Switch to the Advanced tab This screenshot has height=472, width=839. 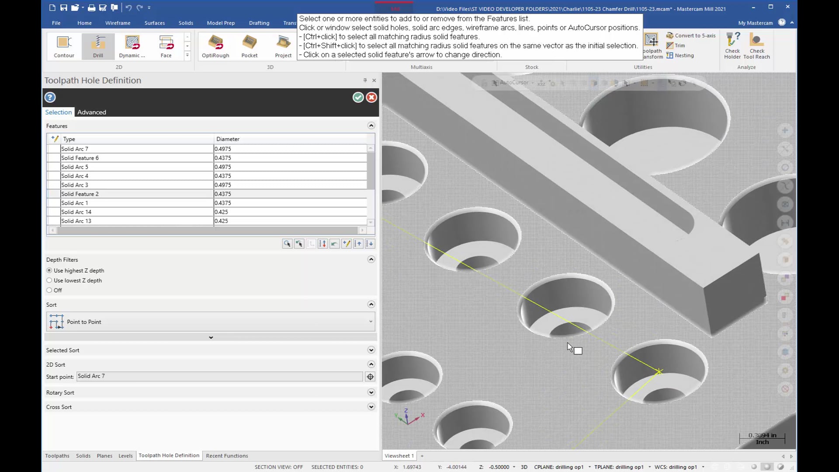pyautogui.click(x=92, y=112)
